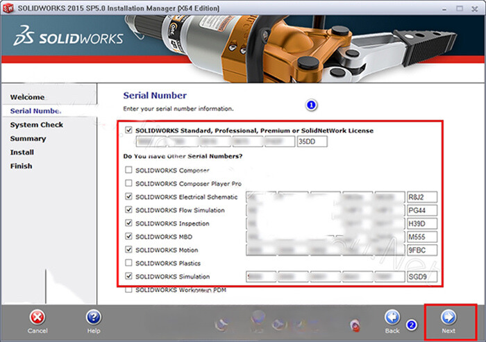Click the 'SOLIDWORKS Plastics' label
The width and height of the screenshot is (486, 342).
[x=168, y=264]
